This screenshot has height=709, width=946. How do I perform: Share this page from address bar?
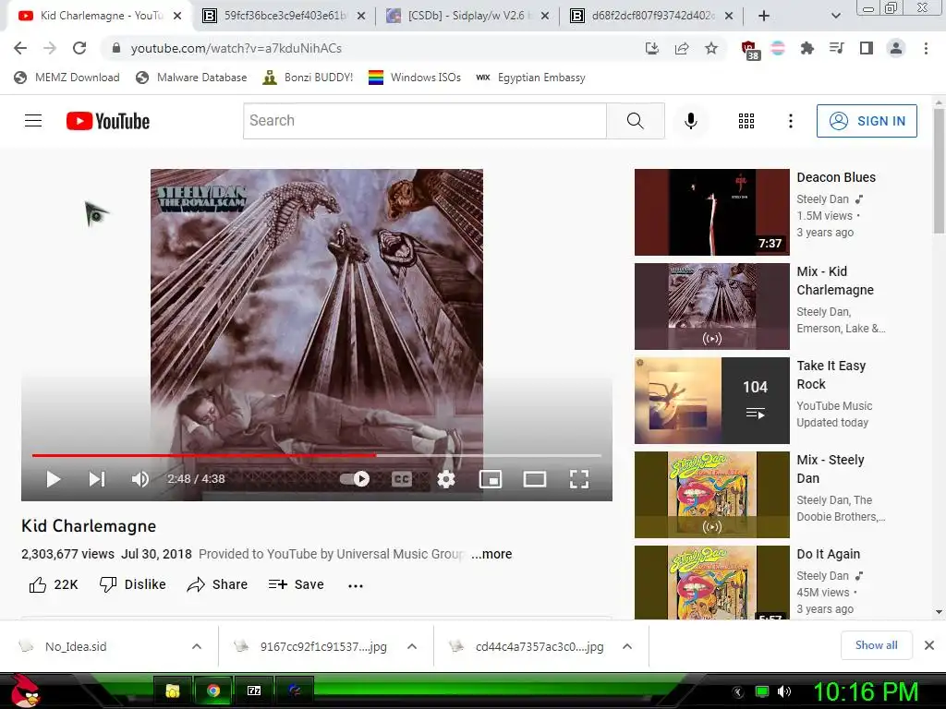pyautogui.click(x=682, y=48)
